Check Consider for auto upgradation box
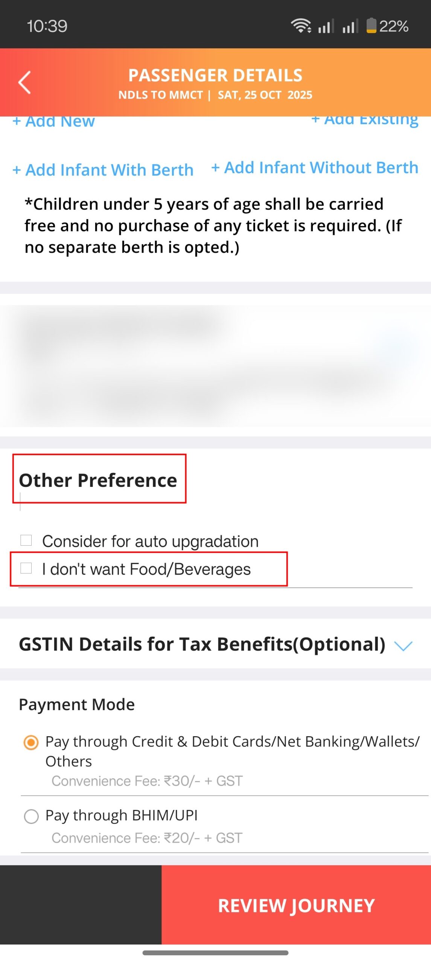Viewport: 431px width, 964px height. click(x=26, y=540)
